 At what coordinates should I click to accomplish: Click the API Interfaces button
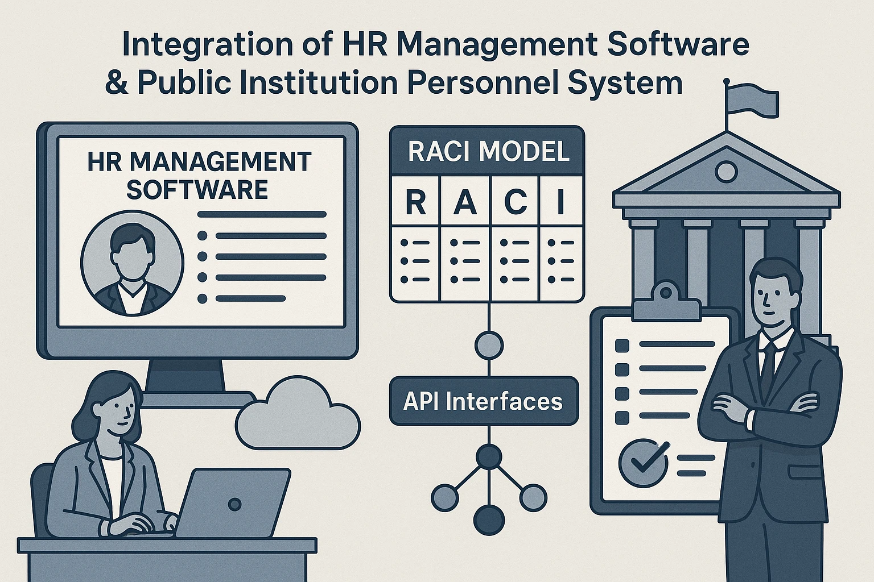pyautogui.click(x=484, y=401)
